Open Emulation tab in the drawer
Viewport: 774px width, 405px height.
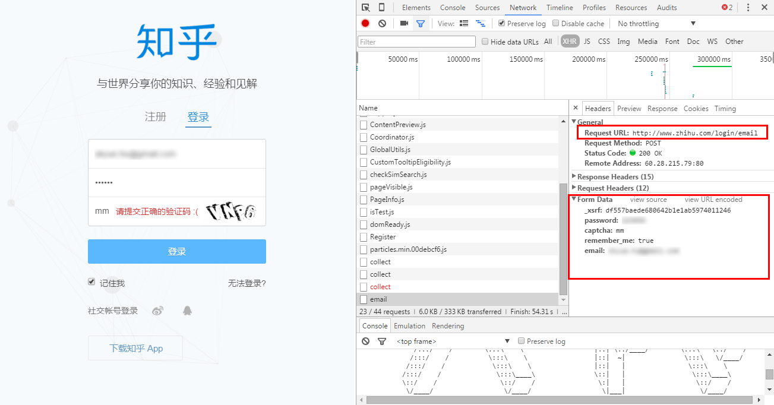coord(410,326)
